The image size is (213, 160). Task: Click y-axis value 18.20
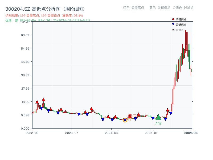(x=25, y=102)
